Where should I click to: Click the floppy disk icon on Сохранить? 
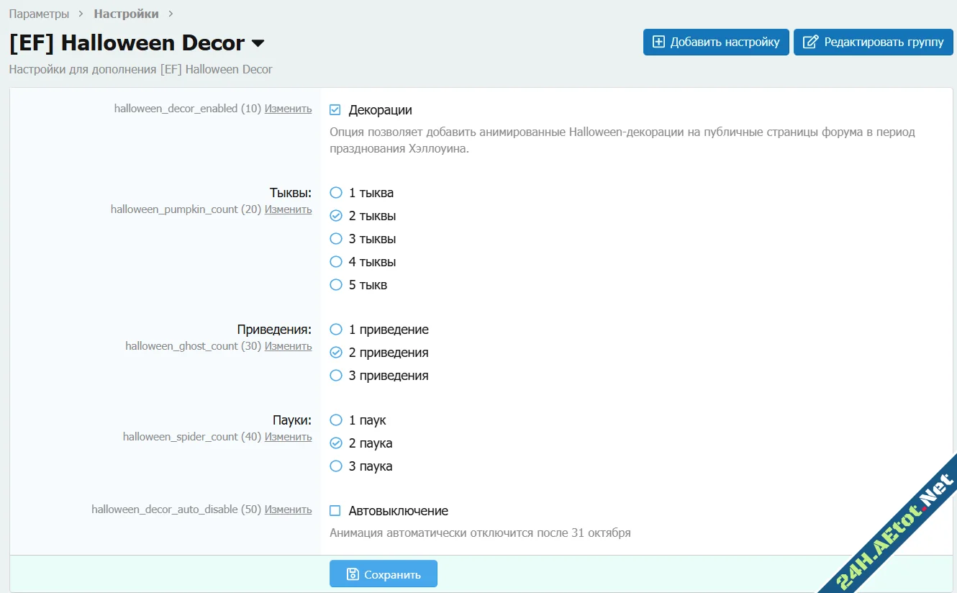[x=353, y=574]
